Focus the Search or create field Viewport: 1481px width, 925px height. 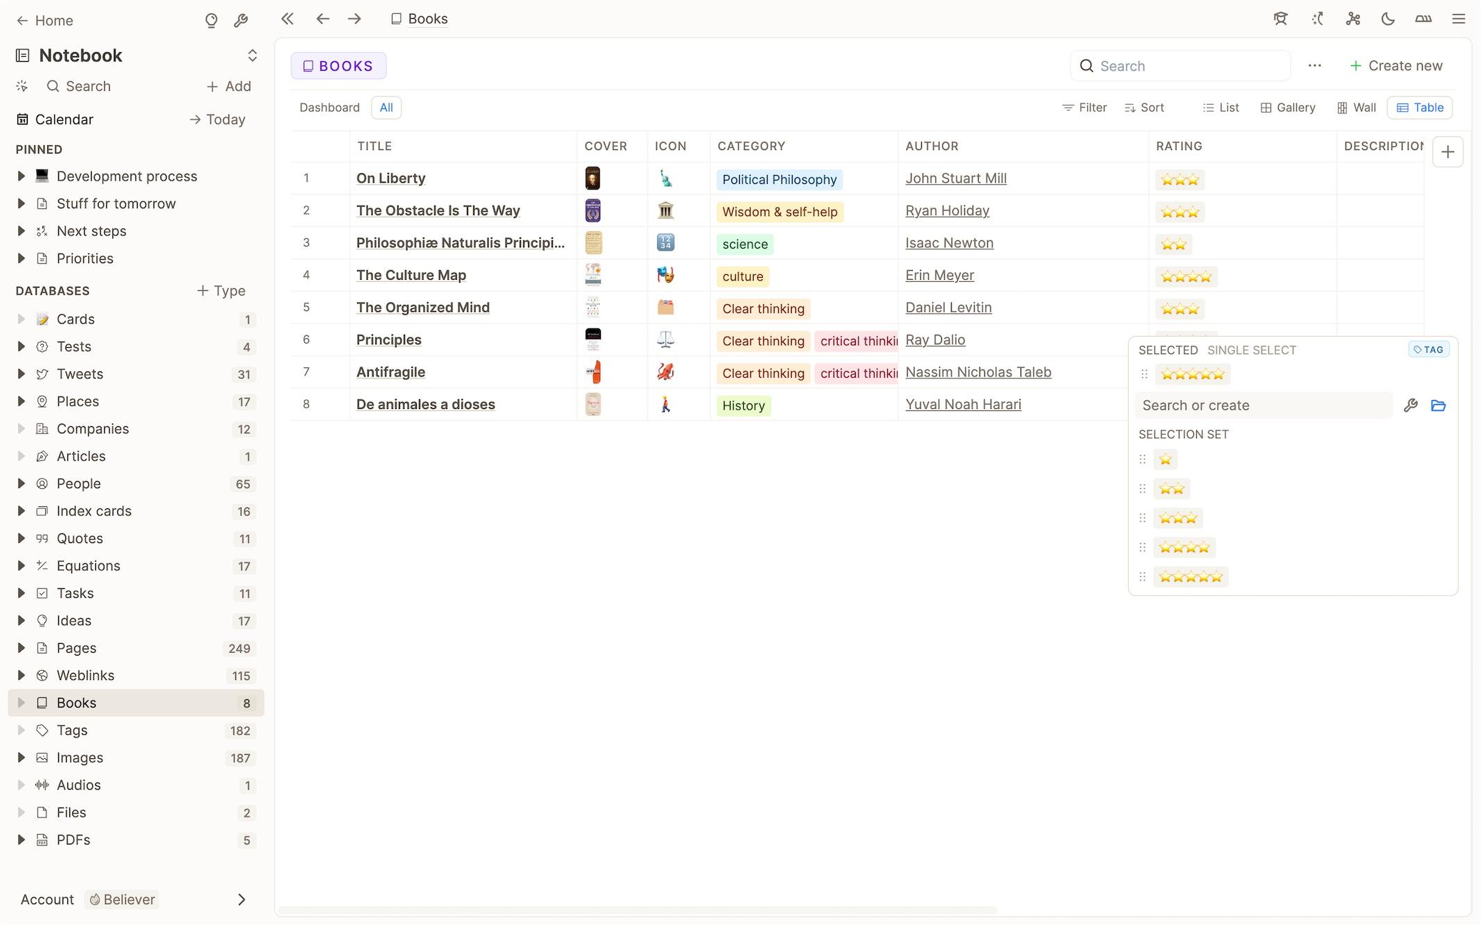tap(1264, 406)
